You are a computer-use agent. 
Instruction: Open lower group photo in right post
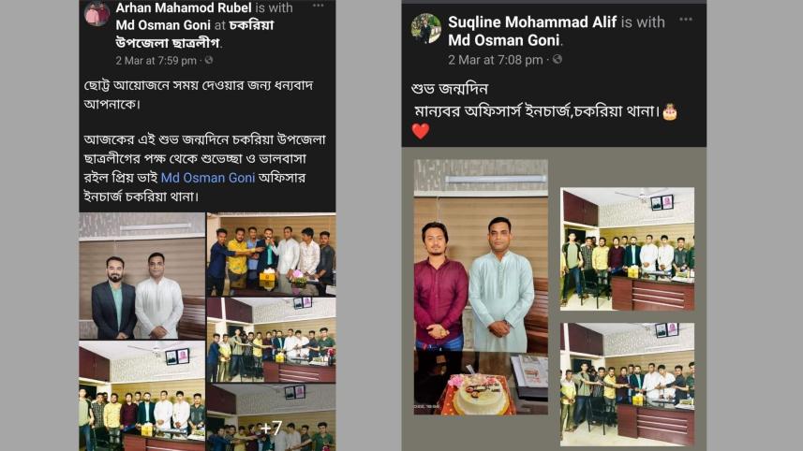[x=628, y=384]
